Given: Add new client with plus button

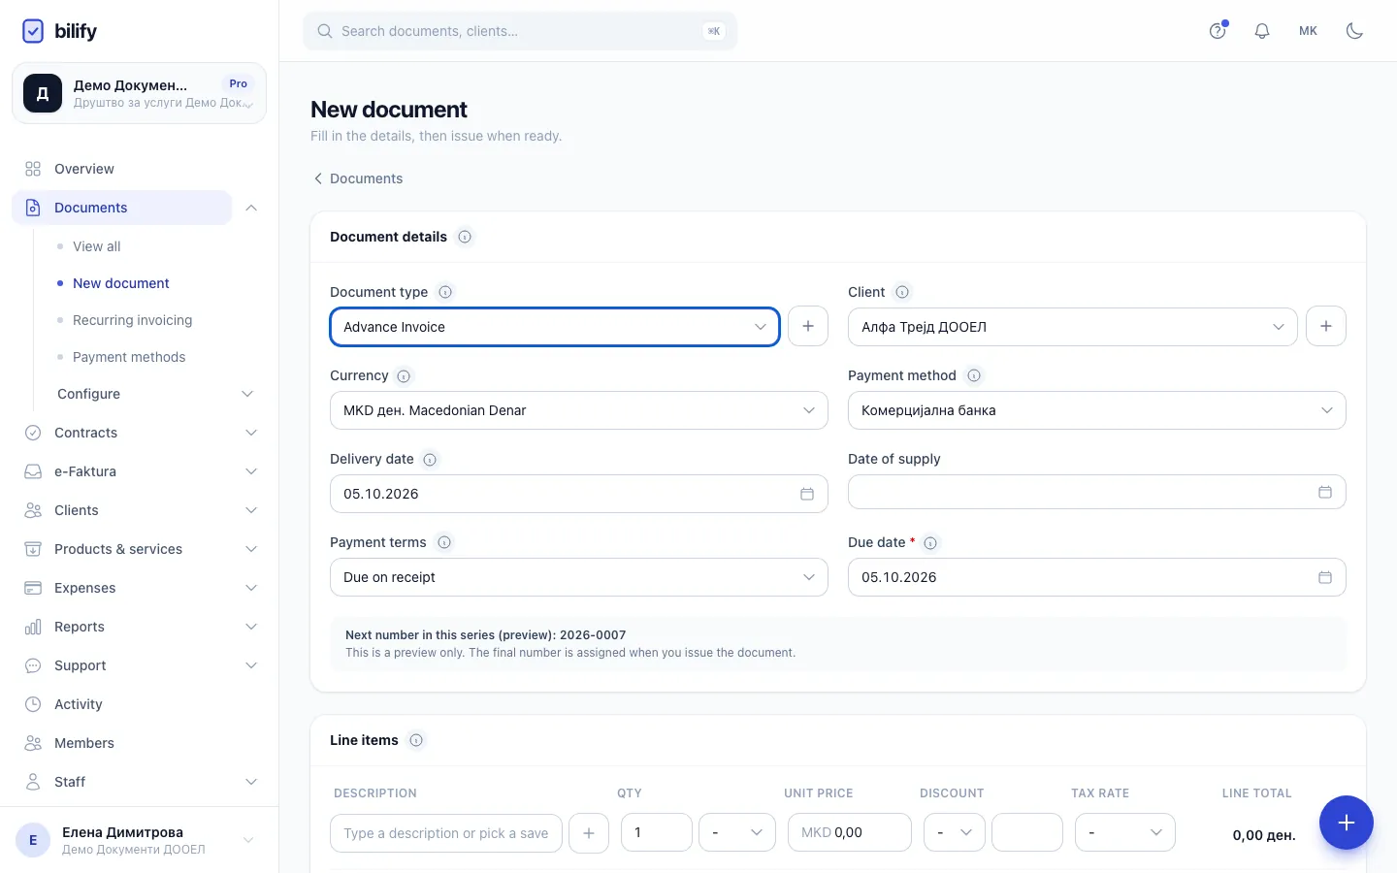Looking at the screenshot, I should click(1326, 326).
